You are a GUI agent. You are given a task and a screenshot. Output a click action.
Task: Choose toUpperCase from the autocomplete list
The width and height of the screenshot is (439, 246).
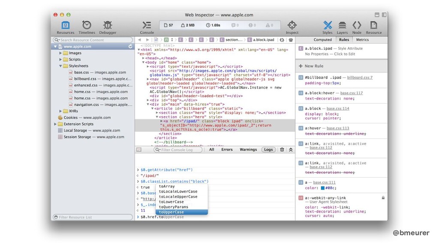click(182, 212)
